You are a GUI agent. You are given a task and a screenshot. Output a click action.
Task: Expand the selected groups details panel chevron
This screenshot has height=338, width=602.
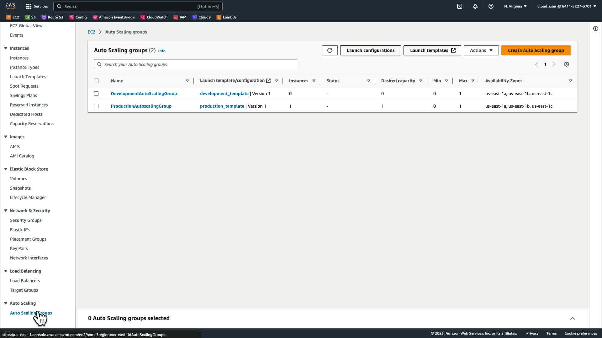click(572, 318)
